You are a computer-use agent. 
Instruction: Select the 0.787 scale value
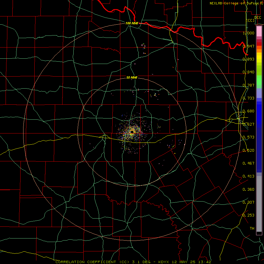pyautogui.click(x=248, y=85)
